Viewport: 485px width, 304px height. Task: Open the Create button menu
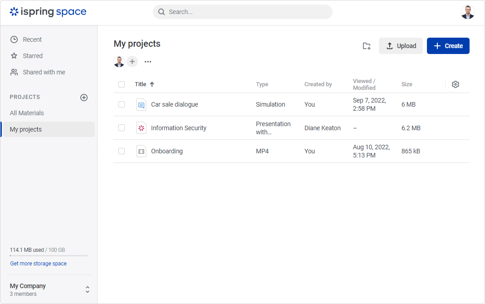tap(448, 46)
